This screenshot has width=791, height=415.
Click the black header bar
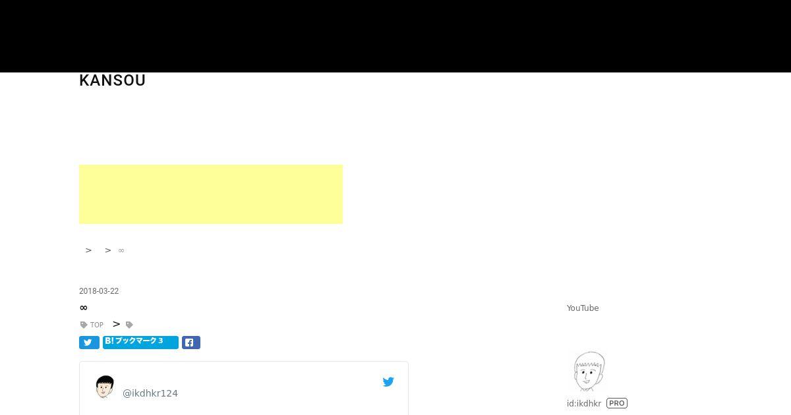pos(395,36)
